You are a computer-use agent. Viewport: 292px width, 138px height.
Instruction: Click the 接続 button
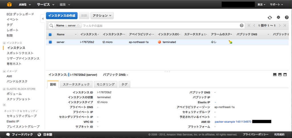click(x=84, y=16)
